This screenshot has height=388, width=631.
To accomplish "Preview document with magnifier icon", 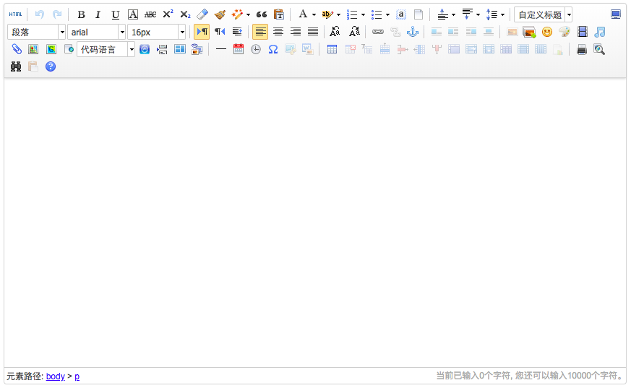I will pyautogui.click(x=599, y=49).
